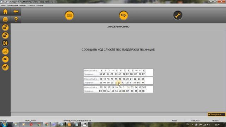This screenshot has width=226, height=127.
Task: Open the sidebar actuator valve icon
Action: tap(5, 59)
